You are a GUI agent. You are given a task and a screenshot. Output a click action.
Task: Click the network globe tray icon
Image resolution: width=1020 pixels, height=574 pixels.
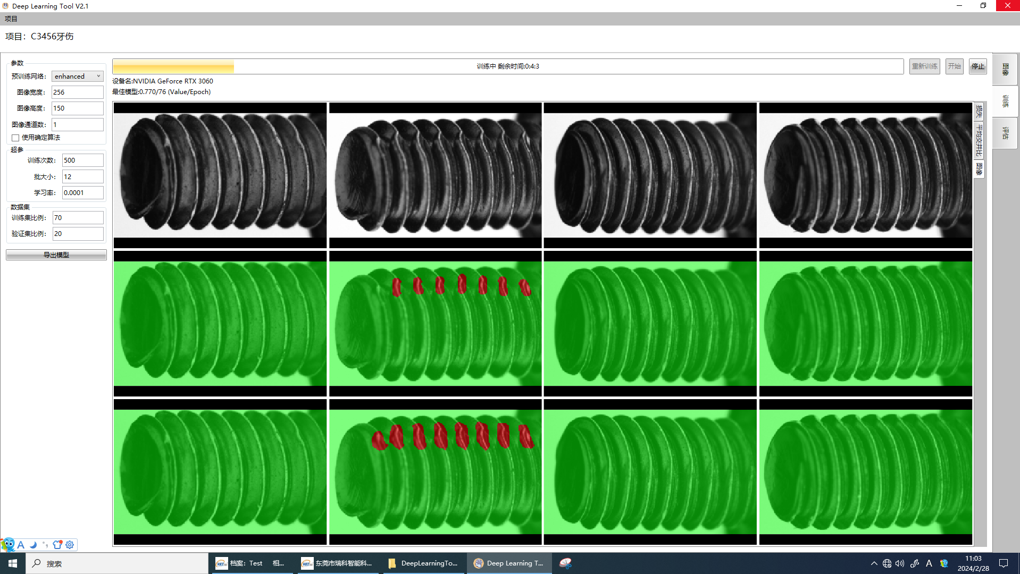887,563
